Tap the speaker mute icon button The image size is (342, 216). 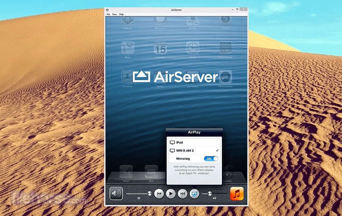click(116, 193)
